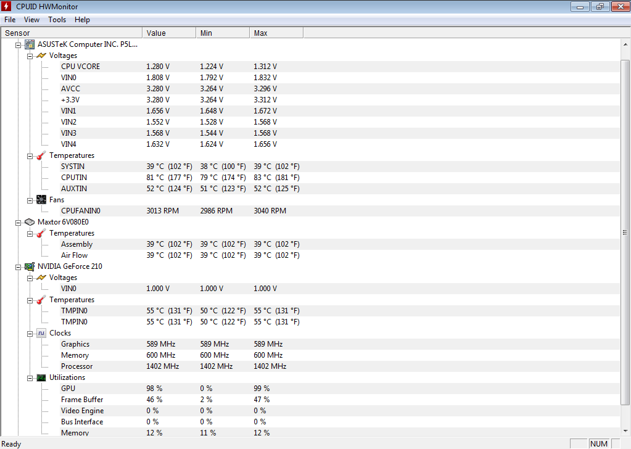Open the View menu
631x449 pixels.
click(x=32, y=20)
